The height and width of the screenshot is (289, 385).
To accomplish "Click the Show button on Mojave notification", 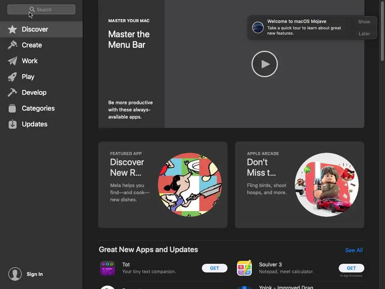I will [364, 21].
